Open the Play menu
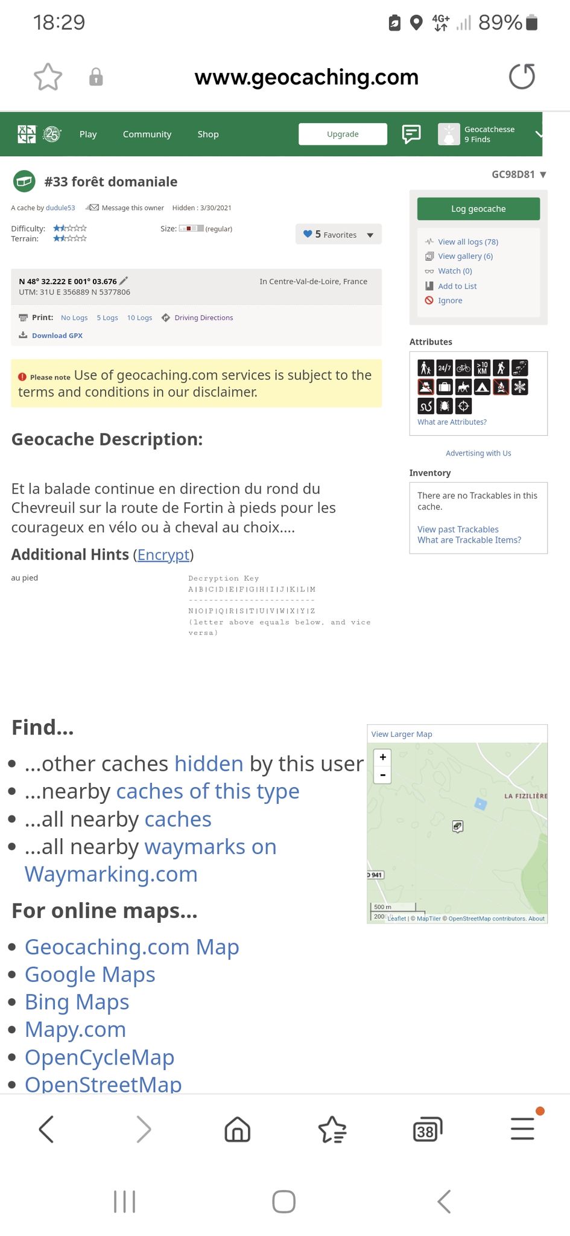The width and height of the screenshot is (570, 1236). point(88,134)
